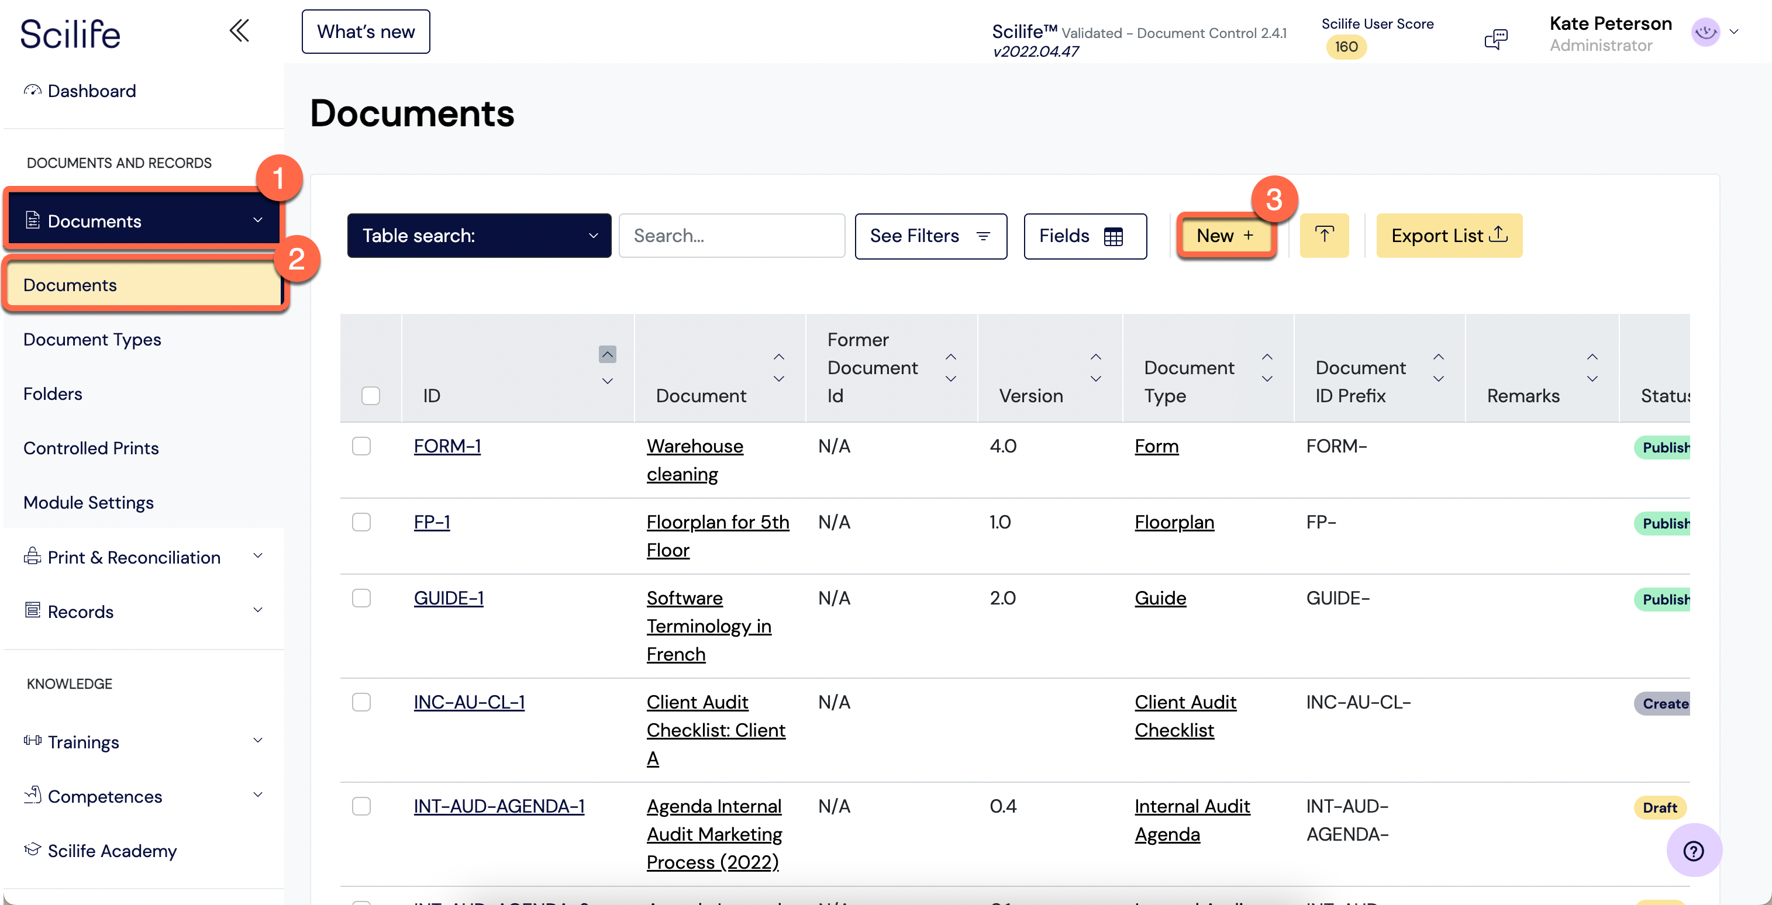Go to Dashboard via gauge icon
The height and width of the screenshot is (905, 1772).
pos(32,90)
